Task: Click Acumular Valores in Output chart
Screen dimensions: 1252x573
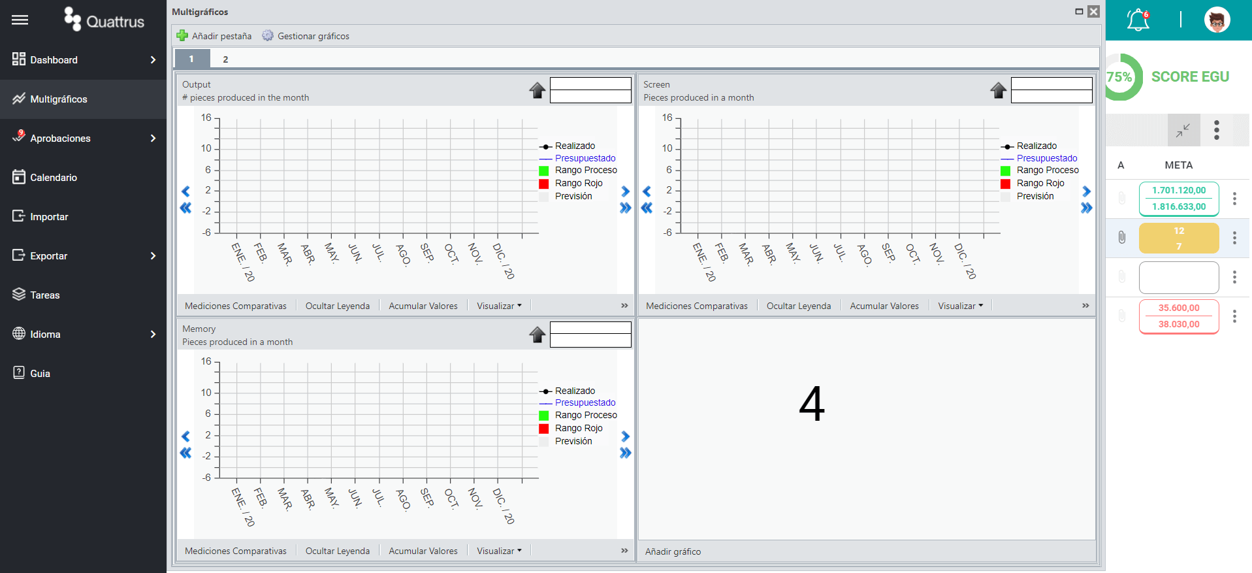Action: click(x=423, y=306)
